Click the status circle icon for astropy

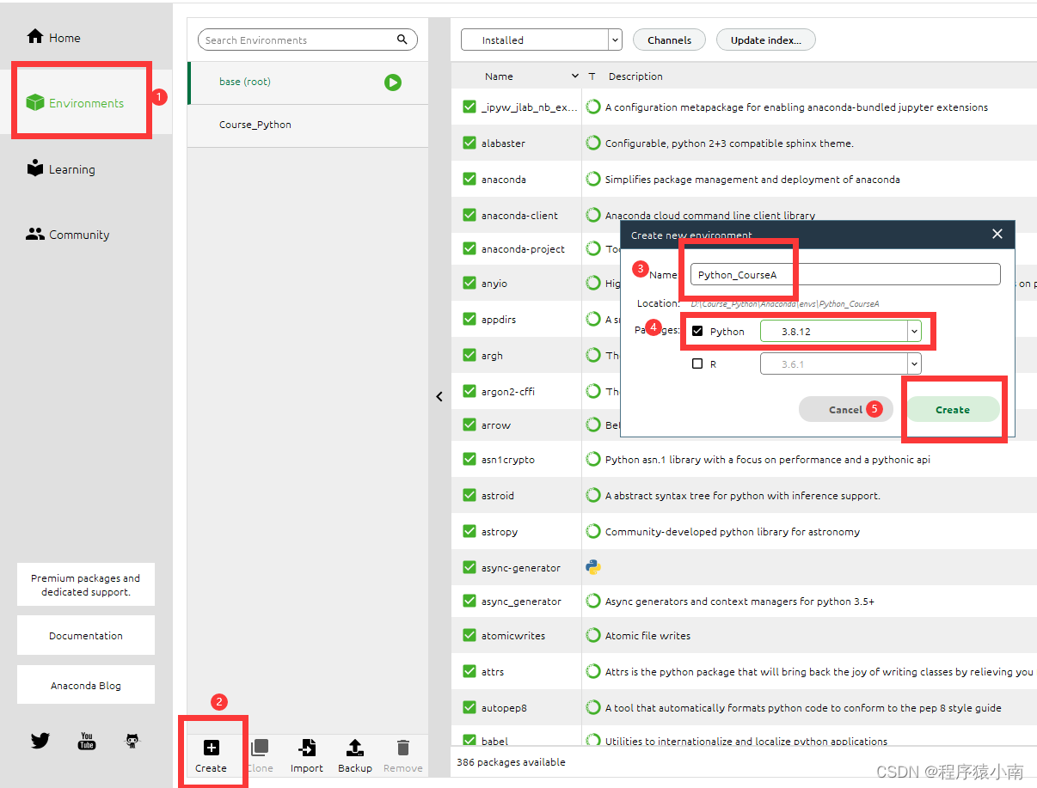coord(593,532)
